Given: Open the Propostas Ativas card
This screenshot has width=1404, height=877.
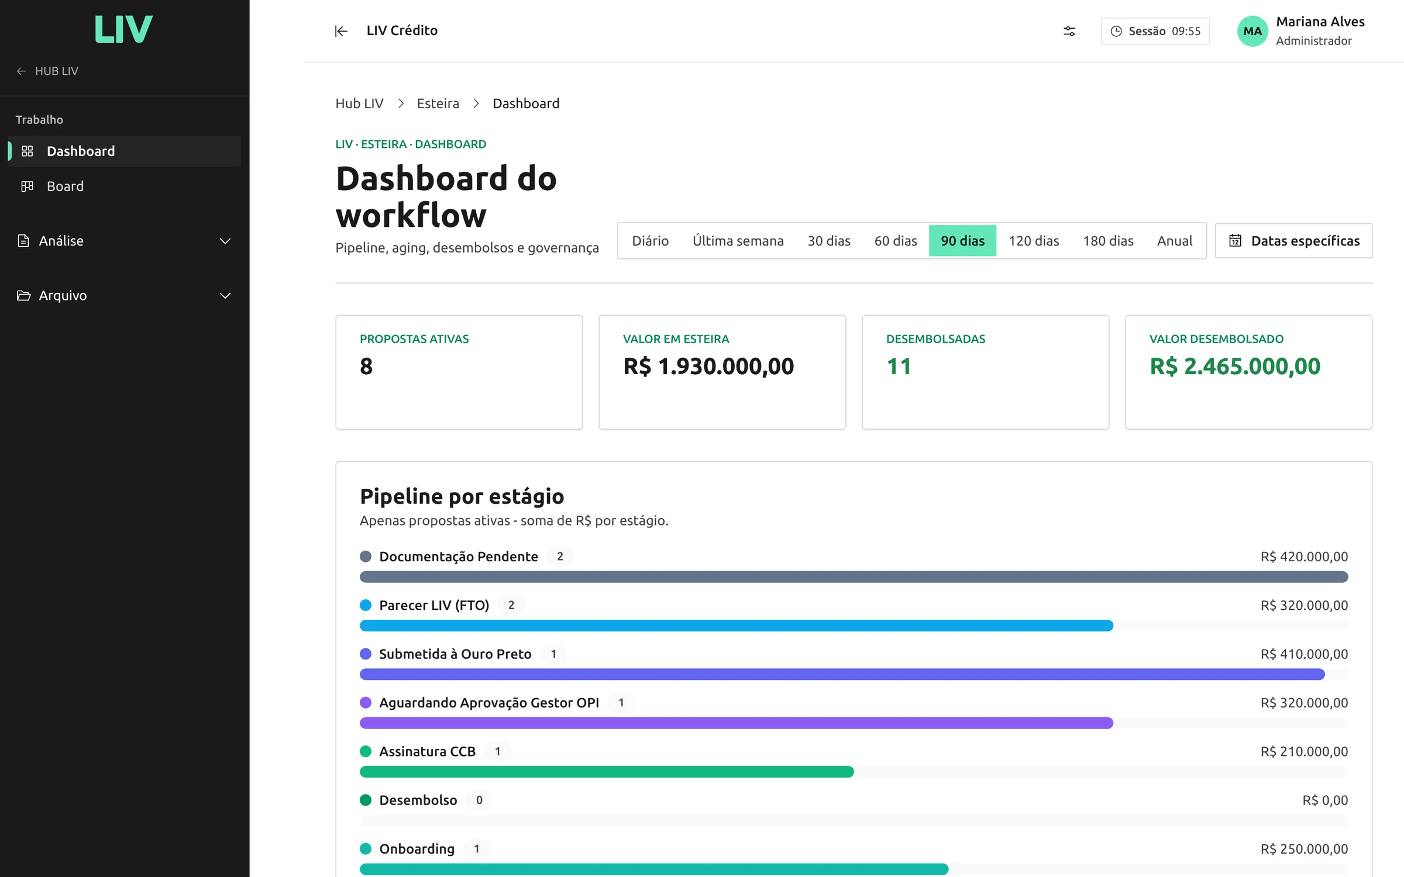Looking at the screenshot, I should pyautogui.click(x=459, y=372).
